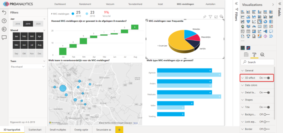Enable the Border toggle

point(267,129)
